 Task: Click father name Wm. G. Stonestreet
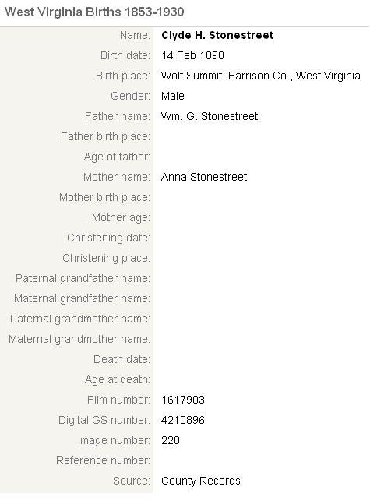tap(210, 116)
